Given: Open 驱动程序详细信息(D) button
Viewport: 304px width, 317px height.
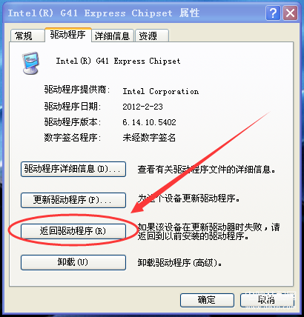Looking at the screenshot, I should point(73,169).
